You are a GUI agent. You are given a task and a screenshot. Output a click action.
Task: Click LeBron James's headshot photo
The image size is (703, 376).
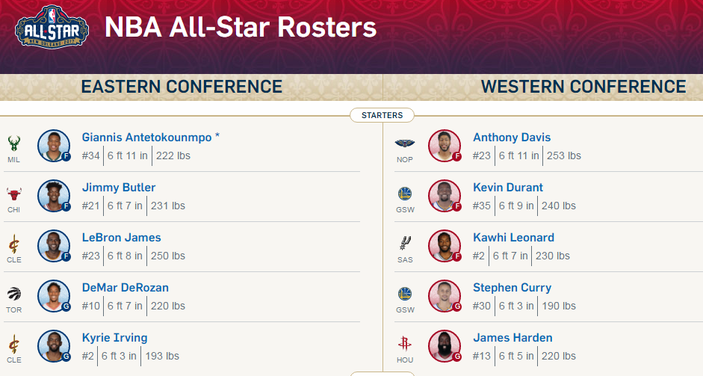pyautogui.click(x=54, y=246)
